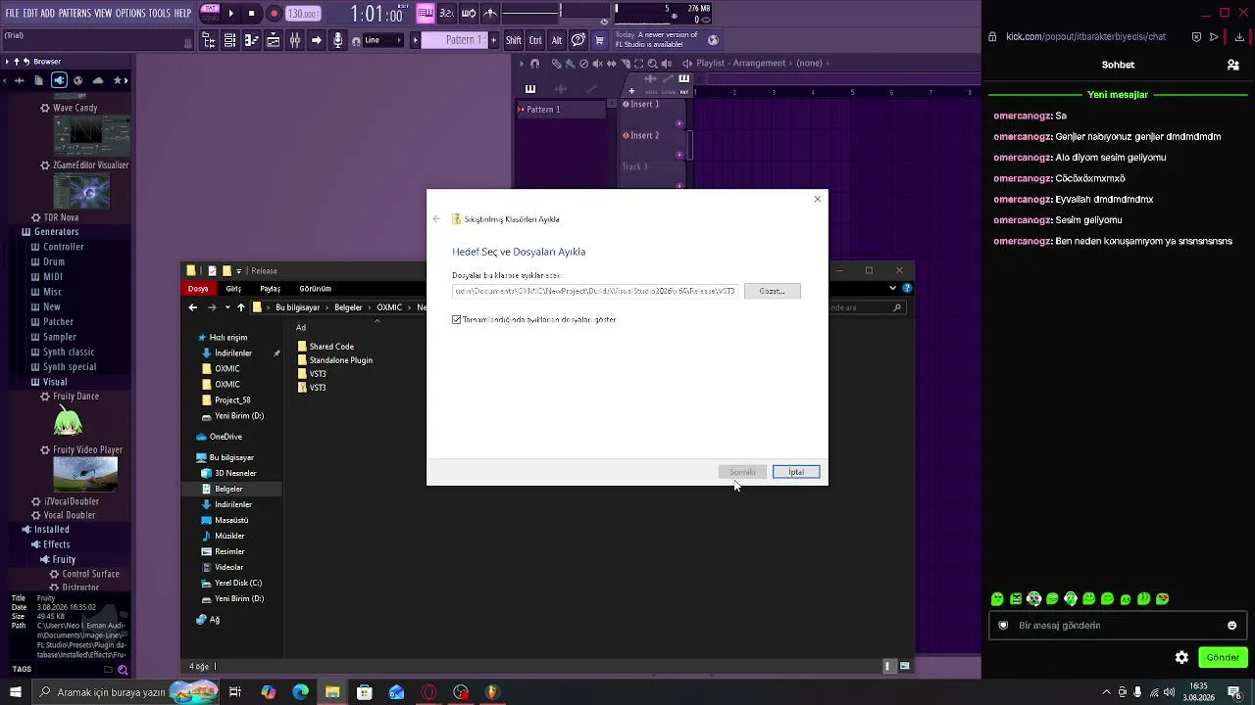Open the Windows Start button
Image resolution: width=1255 pixels, height=705 pixels.
point(15,692)
